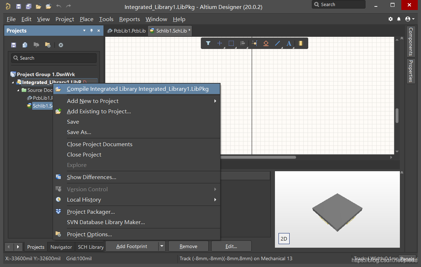Choose the Place Text String tool

(289, 43)
